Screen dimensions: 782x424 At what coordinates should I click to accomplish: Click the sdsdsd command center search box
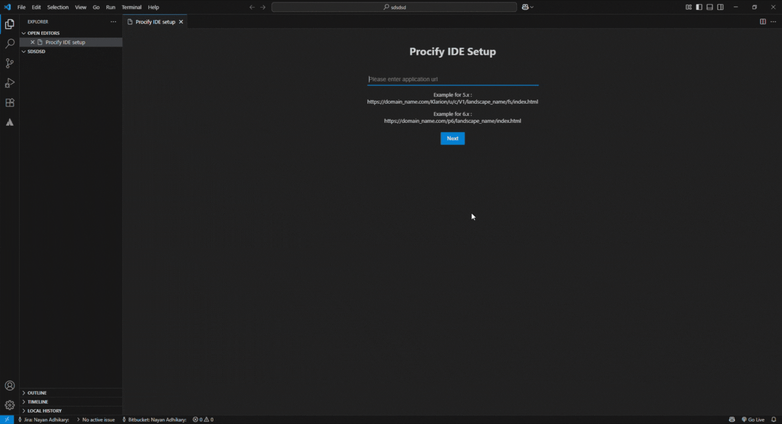point(394,7)
